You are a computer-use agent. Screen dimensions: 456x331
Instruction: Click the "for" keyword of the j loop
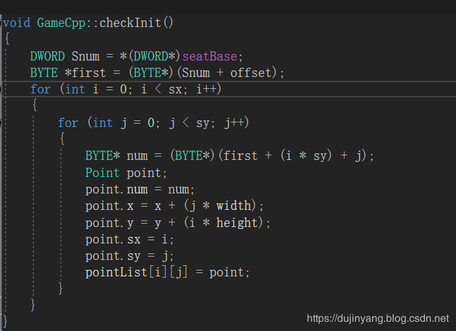point(68,122)
